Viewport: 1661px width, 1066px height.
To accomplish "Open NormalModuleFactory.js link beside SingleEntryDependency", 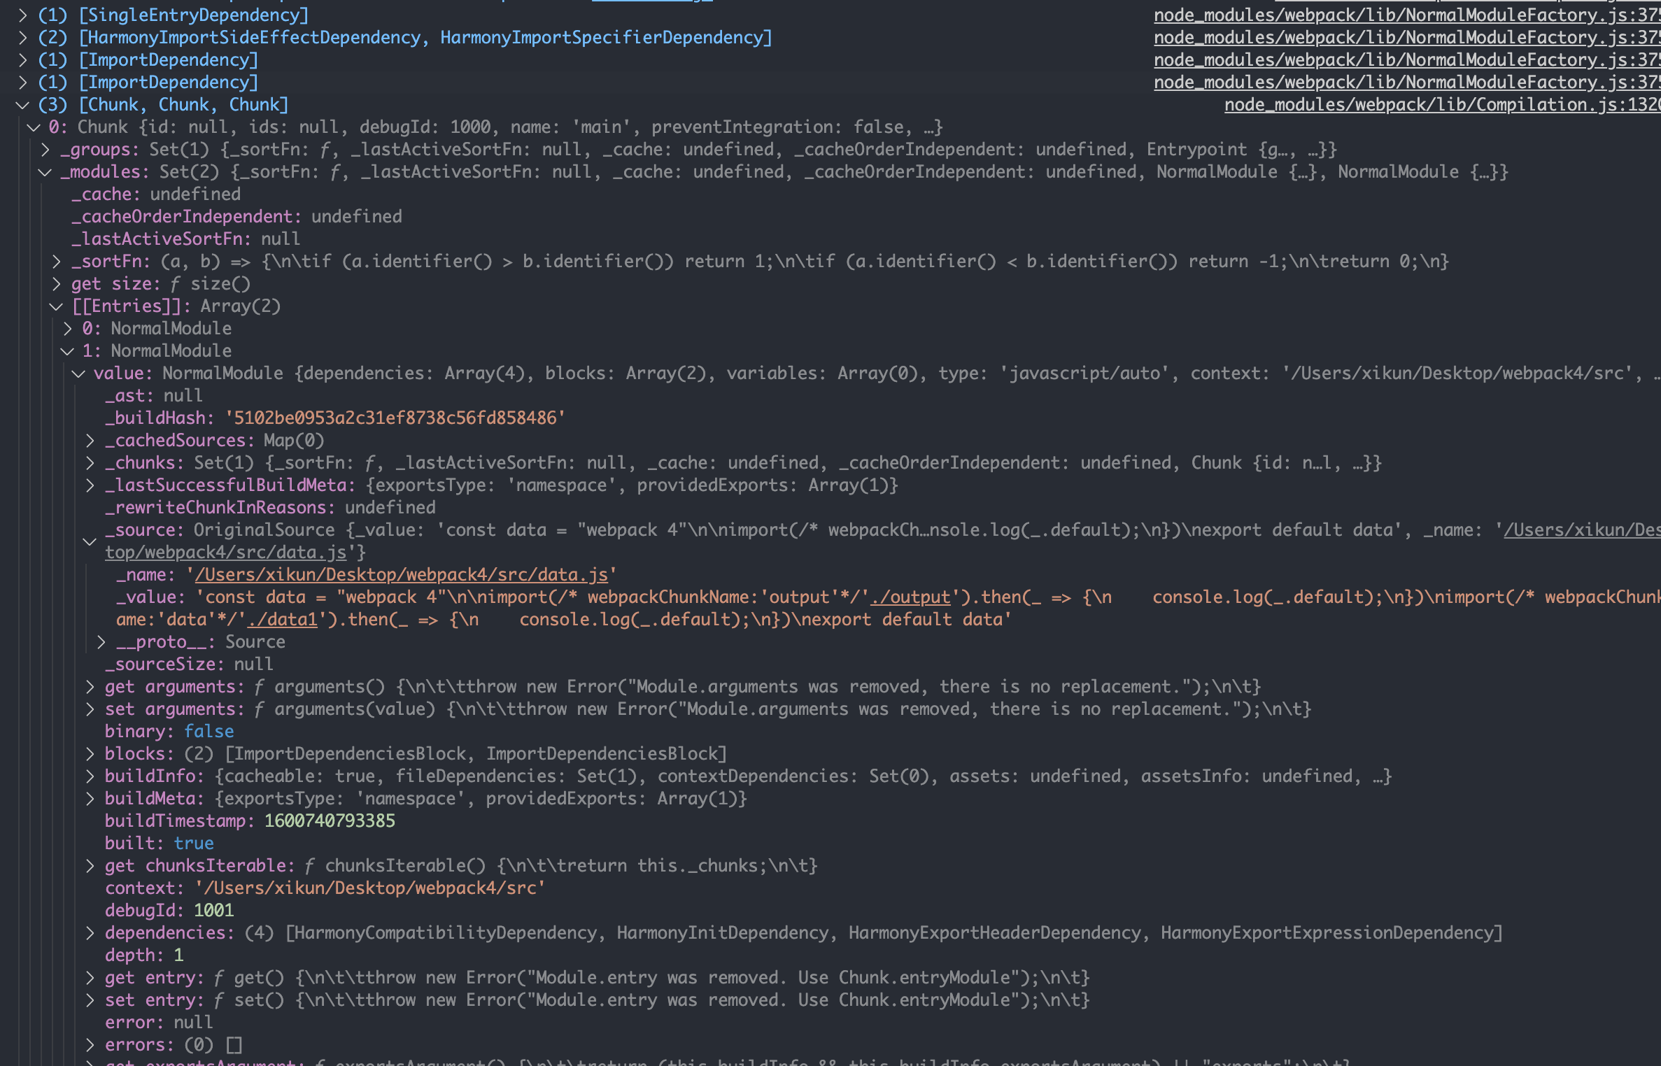I will pyautogui.click(x=1407, y=15).
